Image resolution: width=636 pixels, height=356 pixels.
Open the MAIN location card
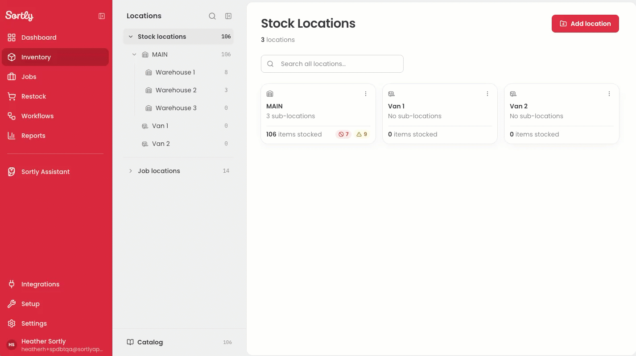[318, 114]
